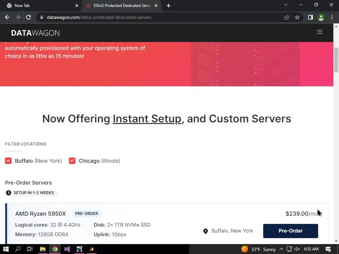Click Pre-Order button for AMD Ryzen 5950X
Screen dimensions: 339x254
point(291,231)
